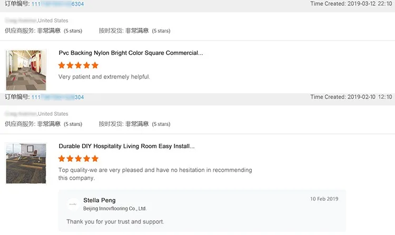Click the Beijing Innovflooring Co., Ltd. company name

tap(115, 209)
